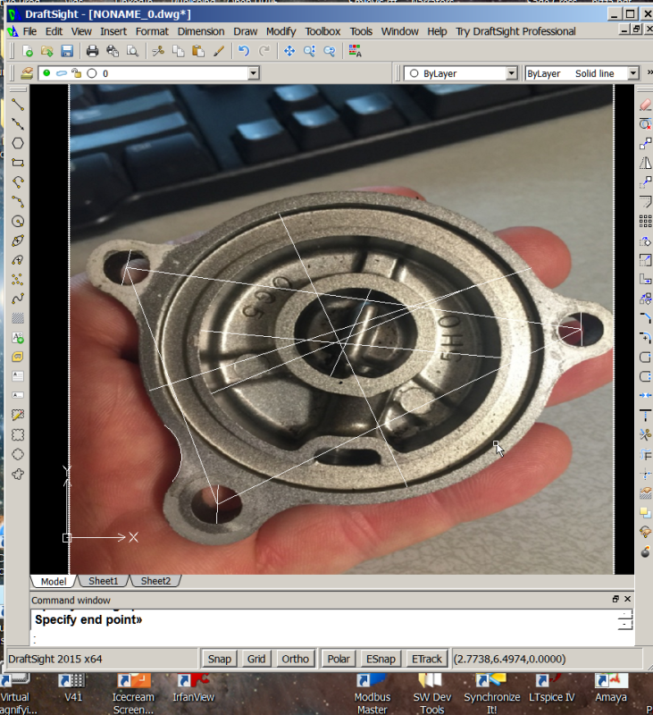Open the Format menu
Viewport: 653px width, 715px height.
click(152, 31)
